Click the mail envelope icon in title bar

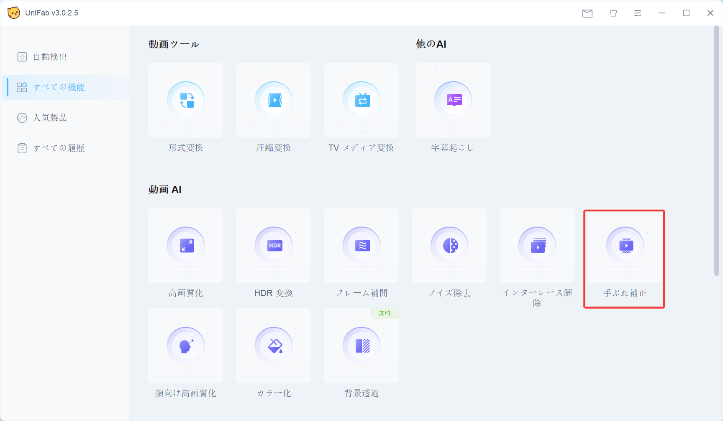pos(587,13)
